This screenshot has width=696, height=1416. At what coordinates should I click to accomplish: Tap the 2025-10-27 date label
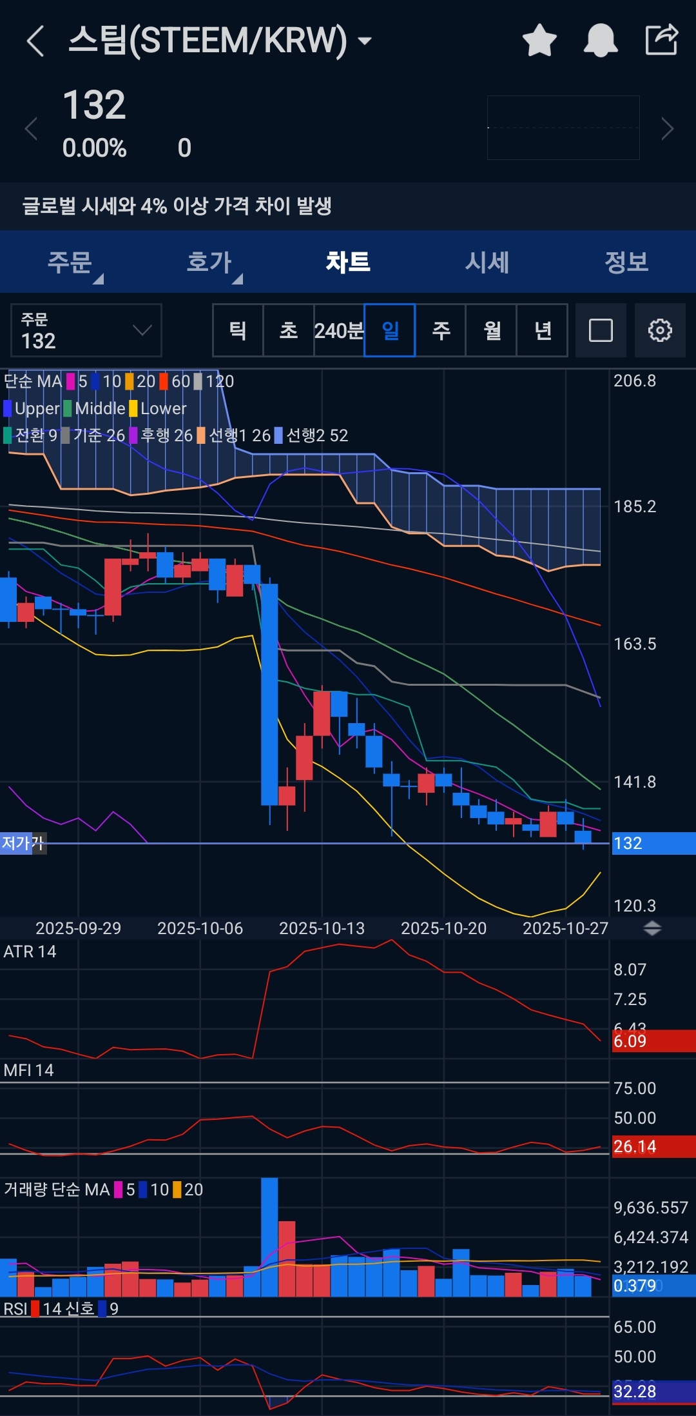pos(565,928)
